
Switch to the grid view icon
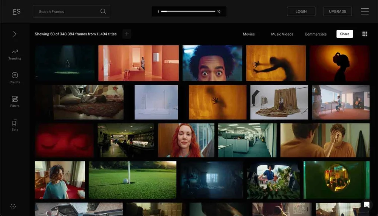pos(365,34)
